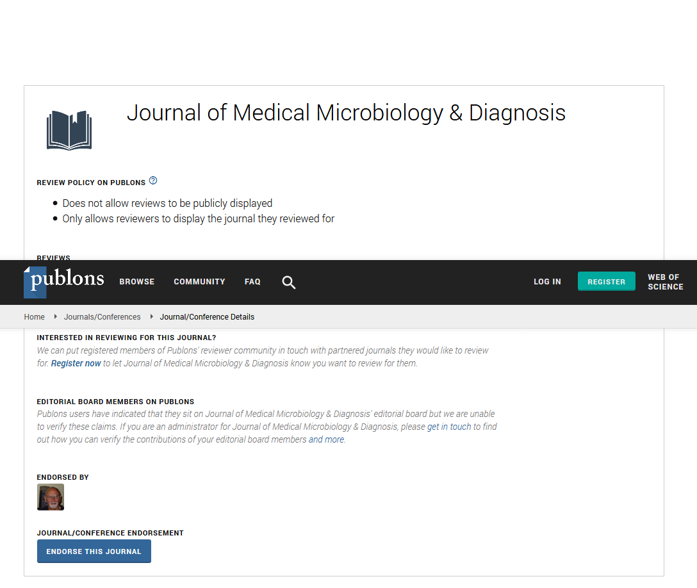Go to Home in the breadcrumb
This screenshot has height=588, width=697.
point(35,317)
